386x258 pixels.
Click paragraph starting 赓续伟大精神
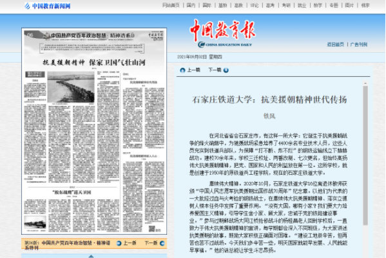268,217
